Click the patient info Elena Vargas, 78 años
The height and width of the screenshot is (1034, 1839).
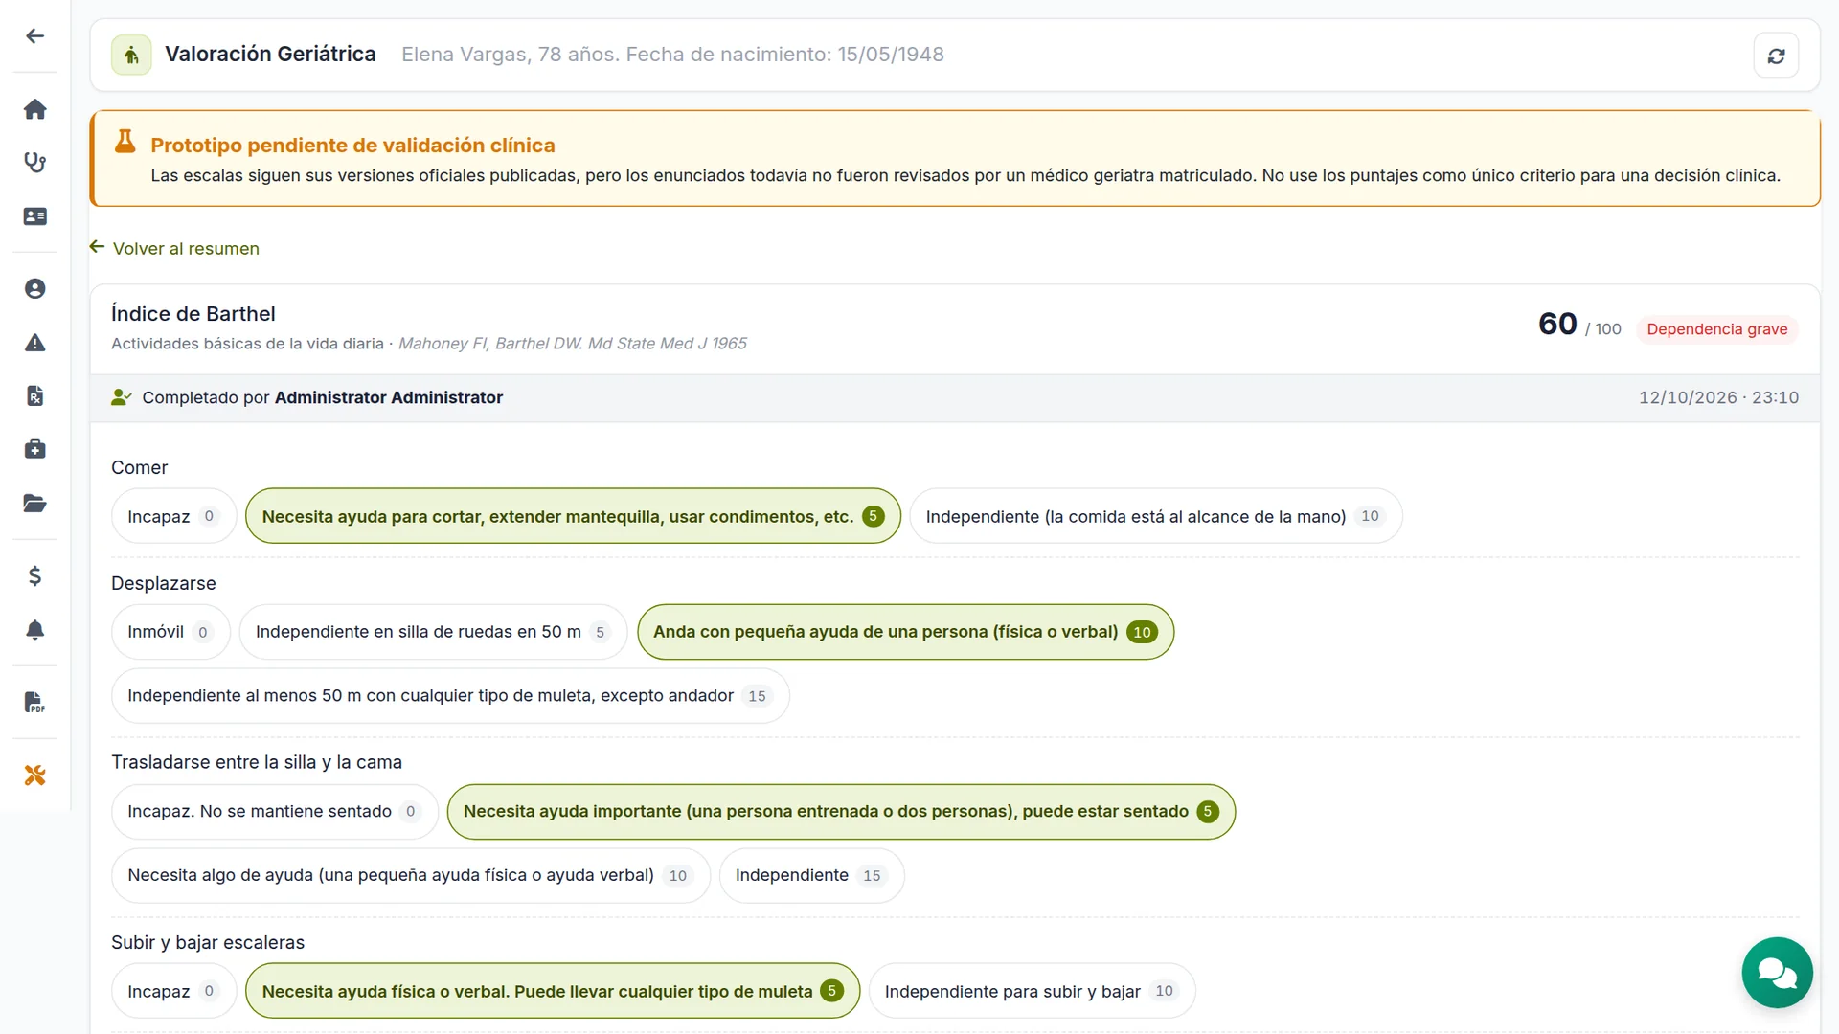672,55
